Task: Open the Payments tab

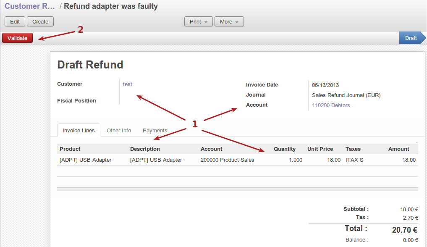Action: (155, 130)
